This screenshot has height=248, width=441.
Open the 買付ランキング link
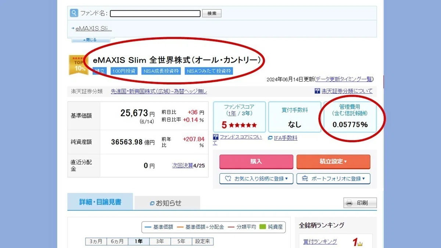(320, 241)
